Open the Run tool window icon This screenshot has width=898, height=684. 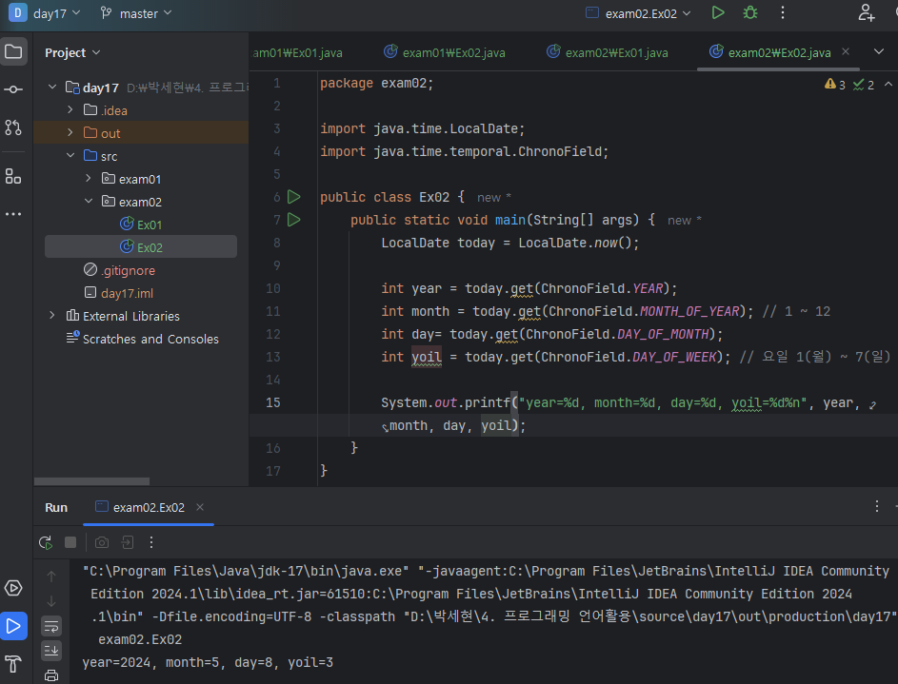click(x=13, y=626)
